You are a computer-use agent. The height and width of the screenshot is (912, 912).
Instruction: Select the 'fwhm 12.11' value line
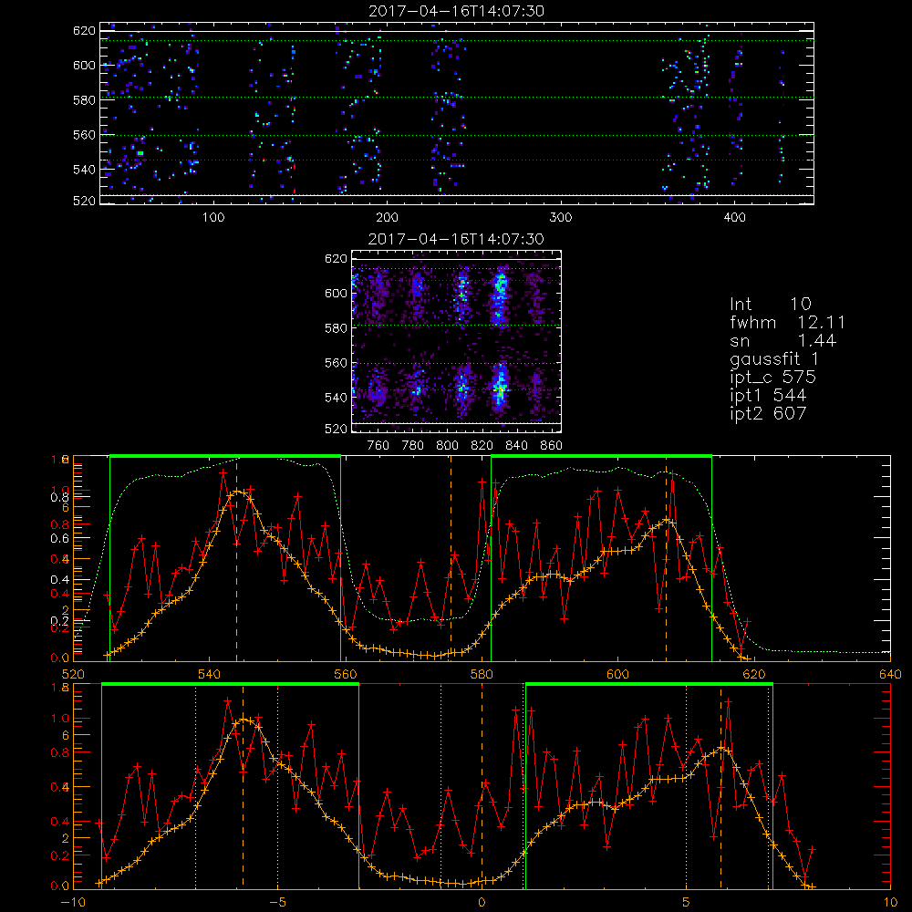coord(788,322)
